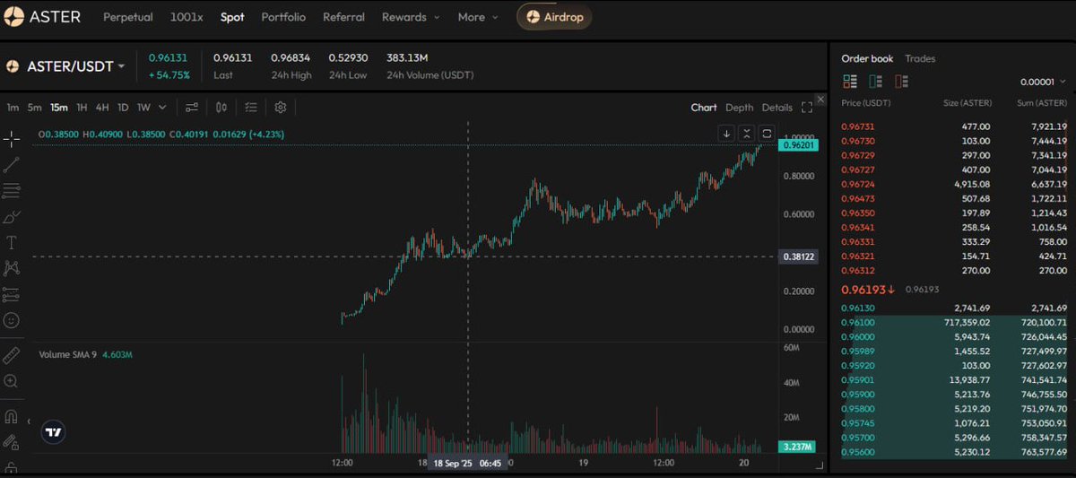Image resolution: width=1076 pixels, height=478 pixels.
Task: Click the Airdrop button
Action: [554, 17]
